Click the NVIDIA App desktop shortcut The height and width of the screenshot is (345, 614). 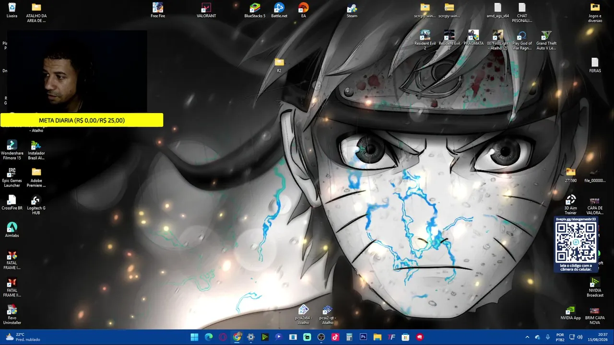click(570, 312)
